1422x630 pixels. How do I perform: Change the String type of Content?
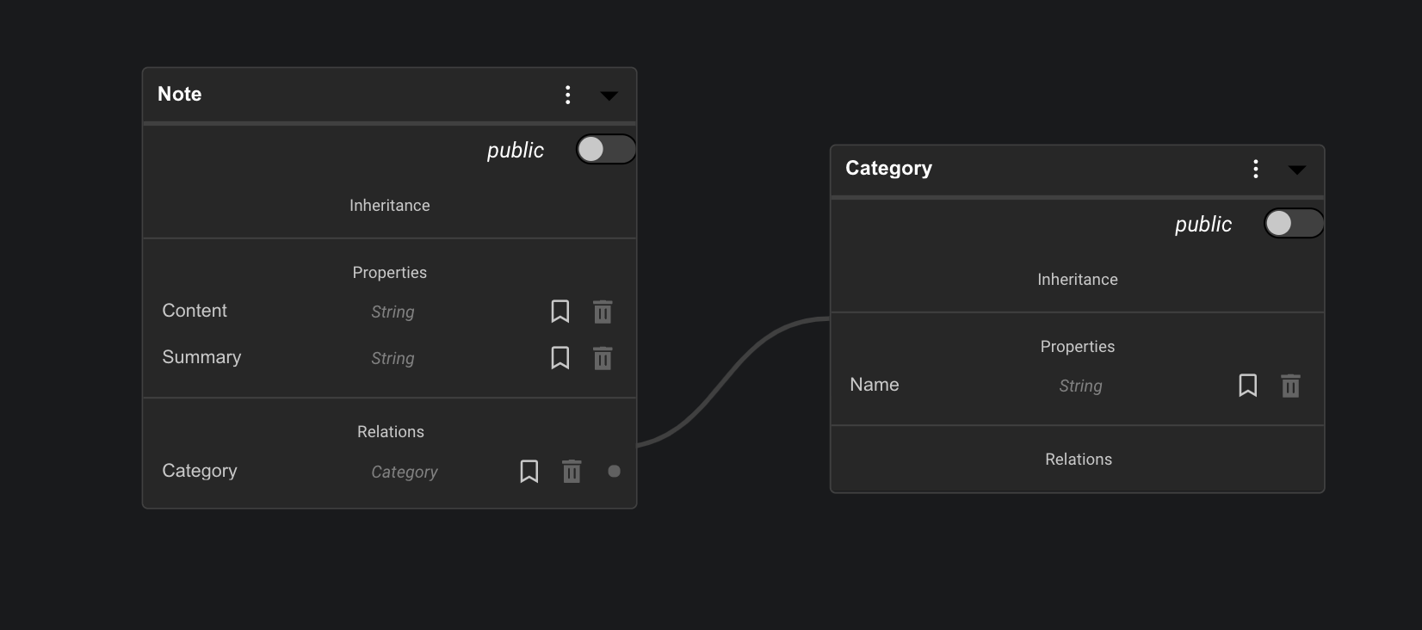pyautogui.click(x=393, y=312)
